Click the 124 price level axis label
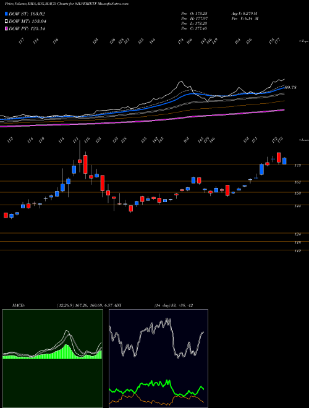The height and width of the screenshot is (408, 309). click(x=298, y=234)
